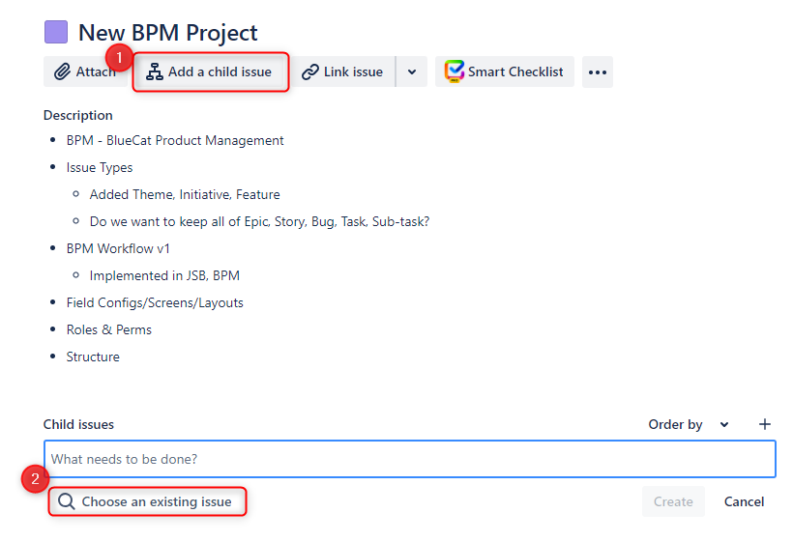Click 'Do we want to keep all of Epic' line
793x542 pixels.
tap(259, 222)
